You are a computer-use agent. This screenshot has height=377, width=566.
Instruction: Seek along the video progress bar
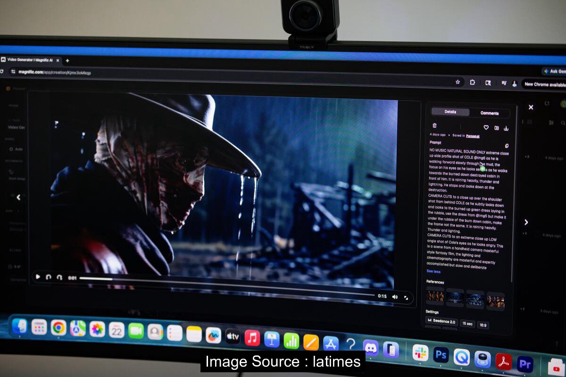(226, 286)
